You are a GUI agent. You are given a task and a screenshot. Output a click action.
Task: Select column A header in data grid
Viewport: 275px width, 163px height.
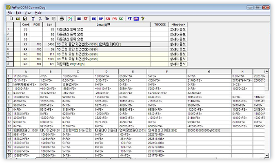click(26, 72)
